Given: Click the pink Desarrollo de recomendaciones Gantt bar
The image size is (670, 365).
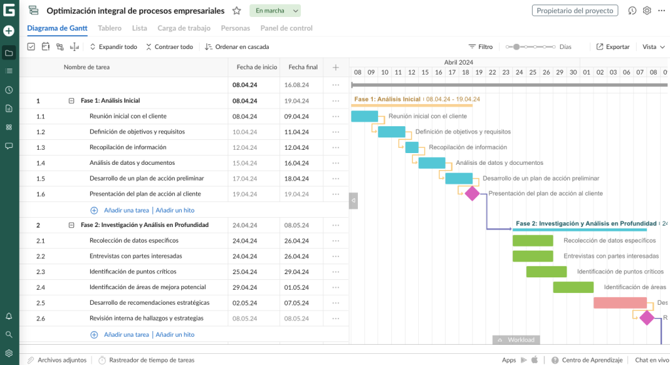Looking at the screenshot, I should (x=620, y=303).
